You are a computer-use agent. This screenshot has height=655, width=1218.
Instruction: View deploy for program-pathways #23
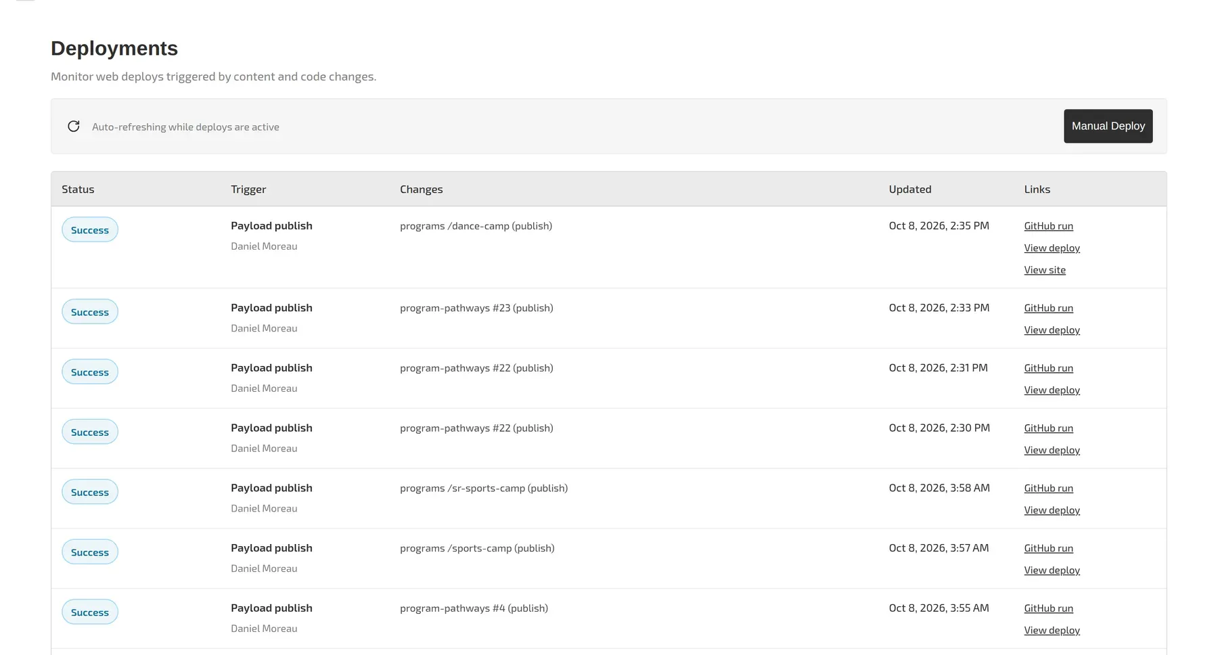1052,330
